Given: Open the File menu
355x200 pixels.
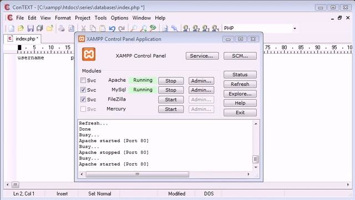Looking at the screenshot, I should [20, 18].
